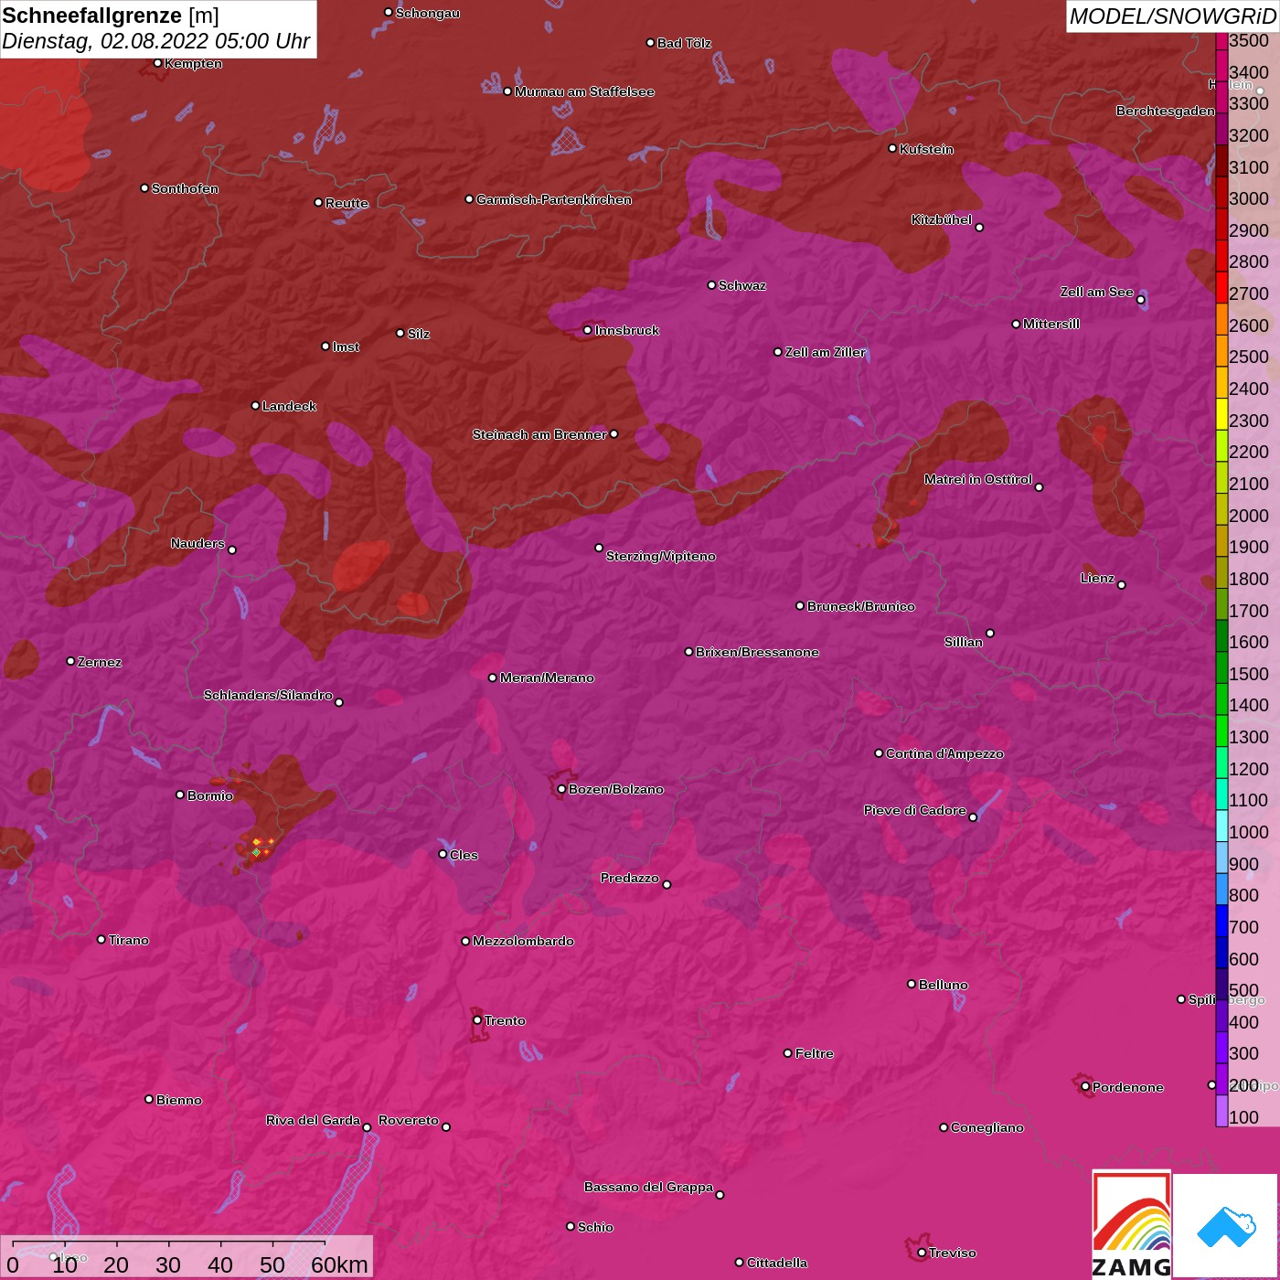1280x1280 pixels.
Task: Click the Mezzolombardo label
Action: [x=523, y=941]
